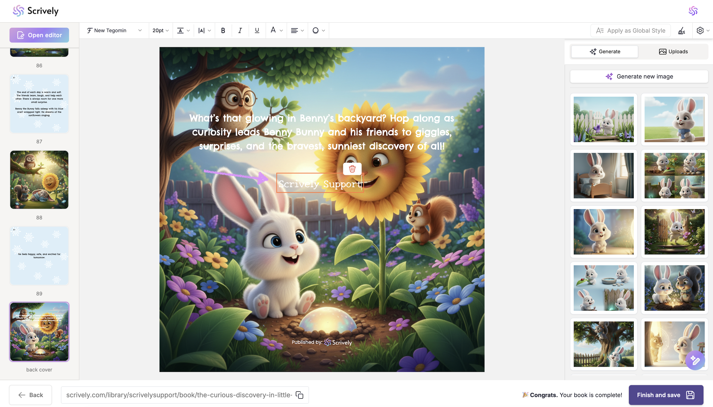Delete the selected text box with trash icon
Viewport: 713px width, 407px height.
[352, 169]
